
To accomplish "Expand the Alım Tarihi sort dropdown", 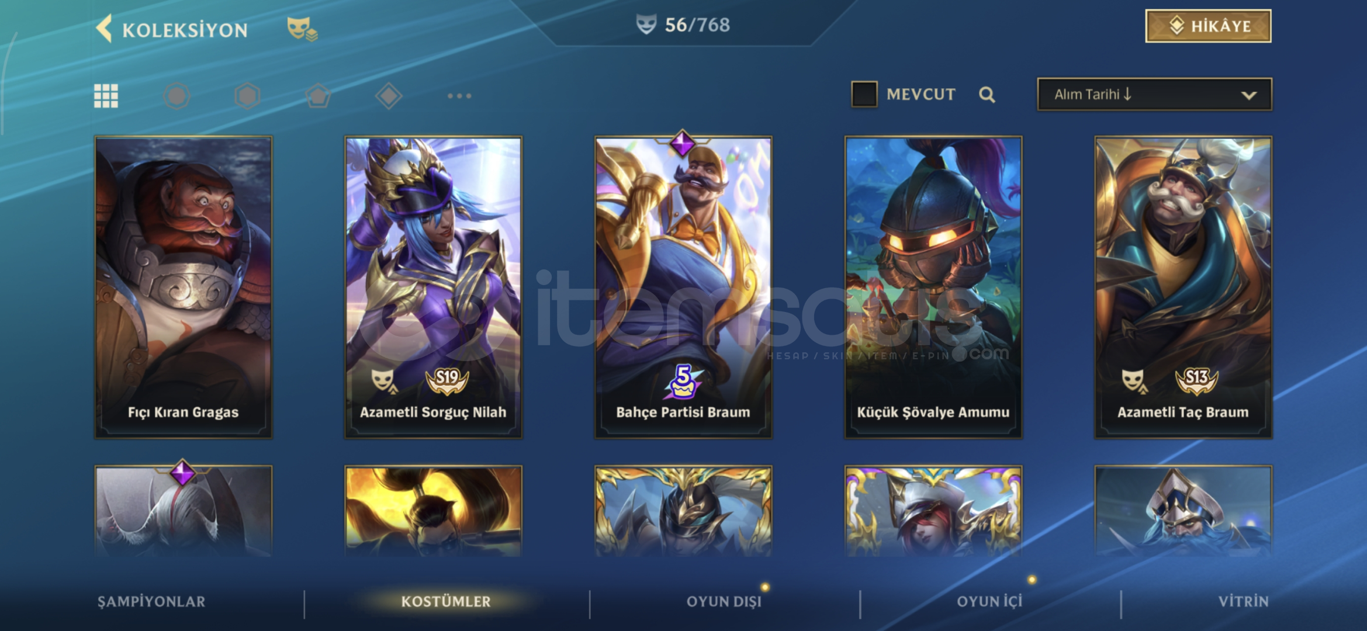I will tap(1154, 95).
